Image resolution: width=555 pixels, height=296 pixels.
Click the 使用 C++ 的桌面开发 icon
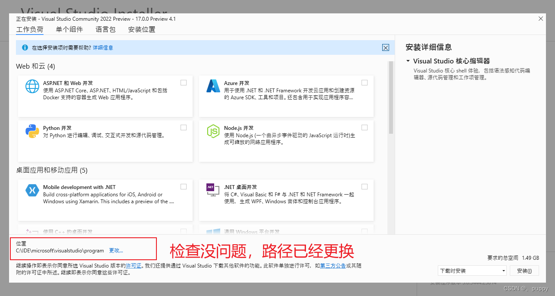pos(32,231)
